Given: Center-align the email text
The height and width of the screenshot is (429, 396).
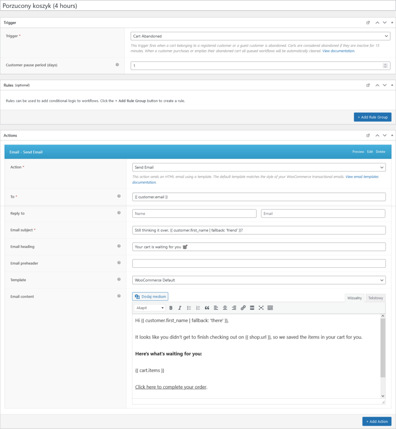Looking at the screenshot, I should 225,308.
